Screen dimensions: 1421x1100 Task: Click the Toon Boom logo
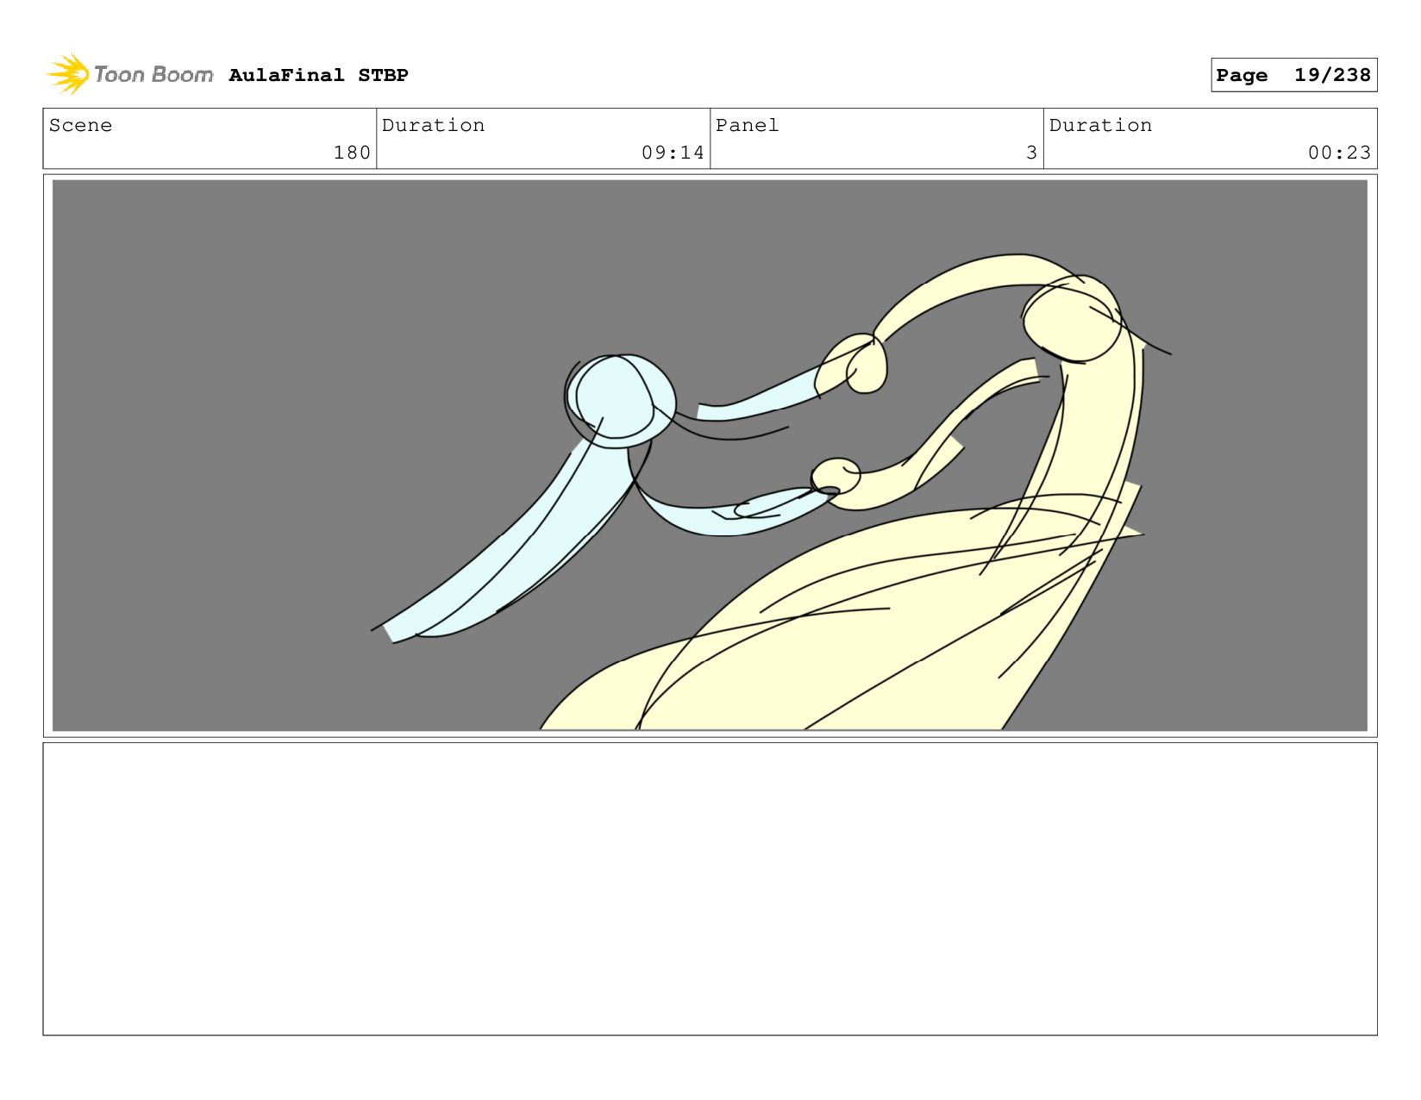[x=129, y=74]
